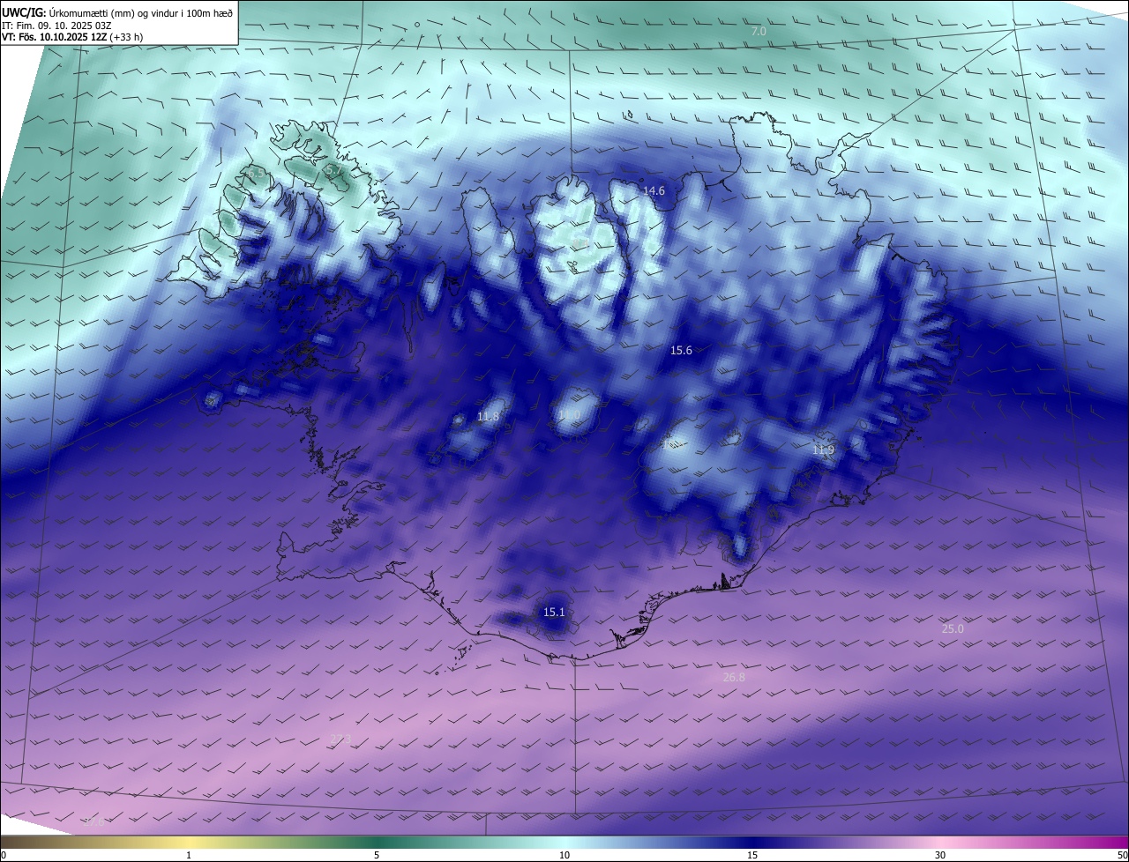Viewport: 1129px width, 862px height.
Task: Click the 5 tick label on the colour scale
Action: 377,855
